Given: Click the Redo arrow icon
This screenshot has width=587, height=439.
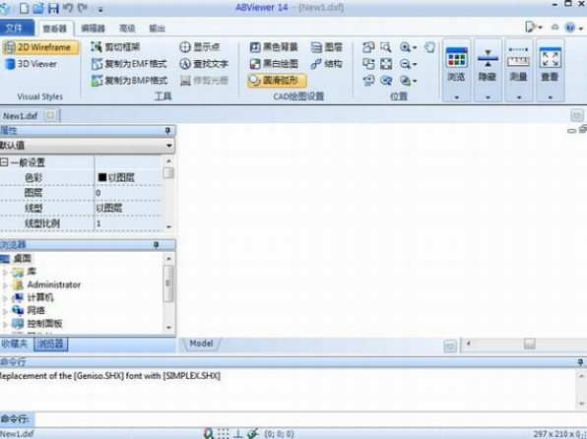Looking at the screenshot, I should (x=83, y=8).
